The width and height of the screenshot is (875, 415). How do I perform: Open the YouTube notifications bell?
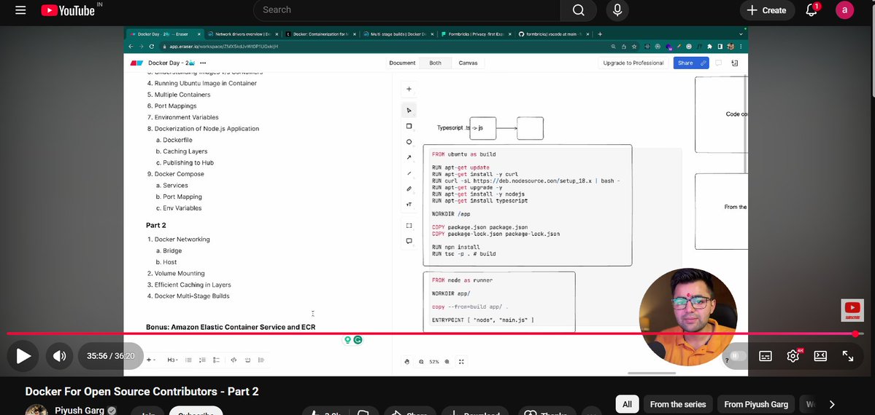pyautogui.click(x=812, y=10)
